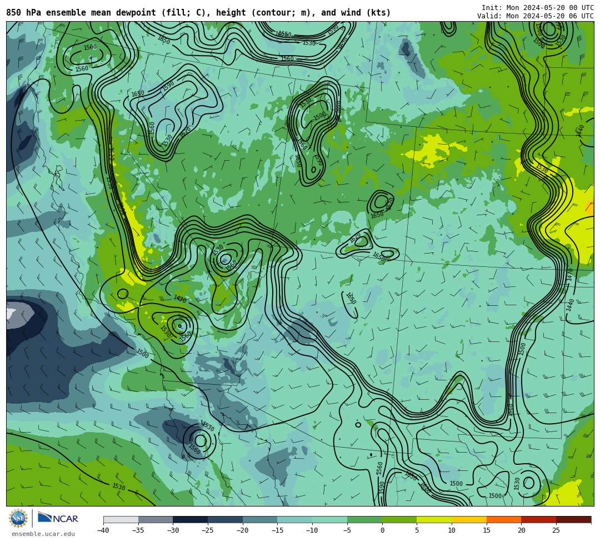The image size is (600, 541).
Task: Click the -10 to -5 mint swatch
Action: [x=329, y=519]
